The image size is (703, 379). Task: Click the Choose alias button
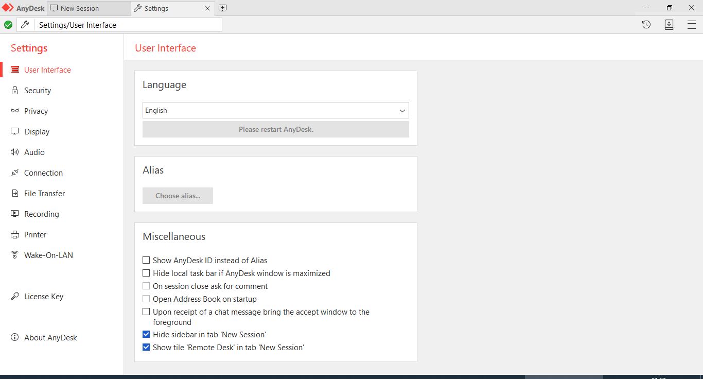tap(178, 196)
